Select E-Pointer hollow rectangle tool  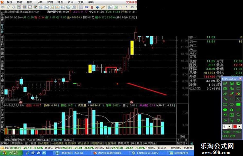coord(225,105)
